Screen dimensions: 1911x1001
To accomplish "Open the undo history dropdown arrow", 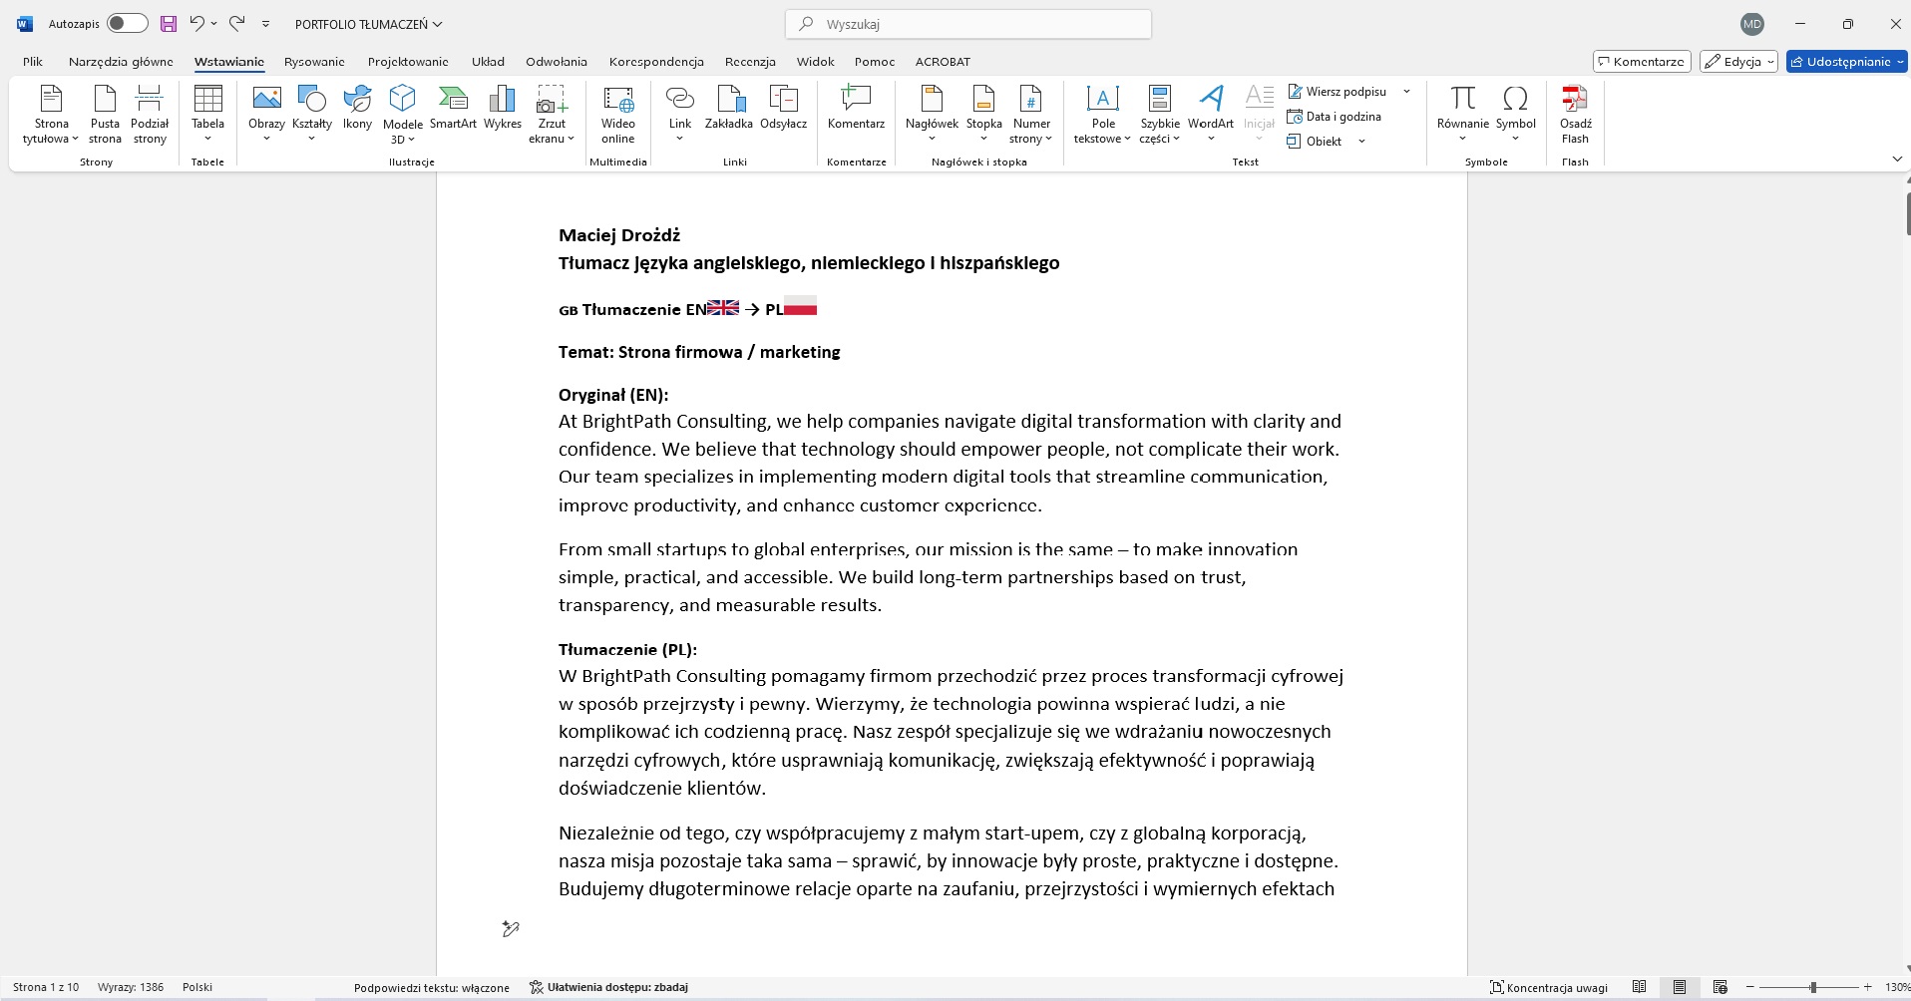I will (x=213, y=24).
